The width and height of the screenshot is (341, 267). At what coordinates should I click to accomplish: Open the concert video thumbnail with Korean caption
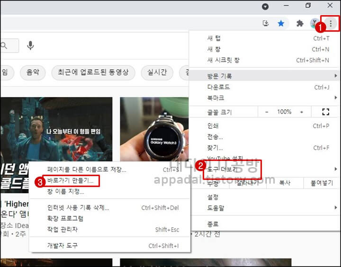[x=56, y=129]
